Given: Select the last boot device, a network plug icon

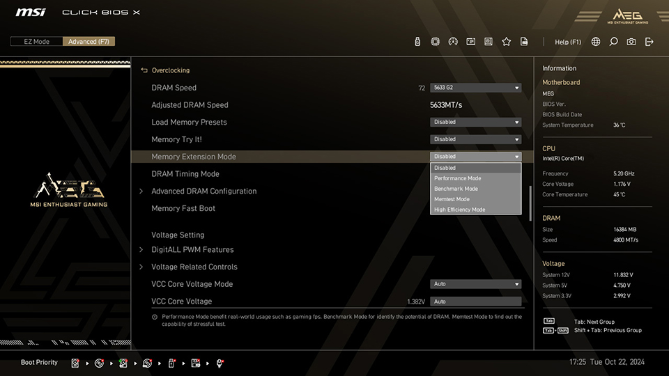Looking at the screenshot, I should click(x=220, y=363).
